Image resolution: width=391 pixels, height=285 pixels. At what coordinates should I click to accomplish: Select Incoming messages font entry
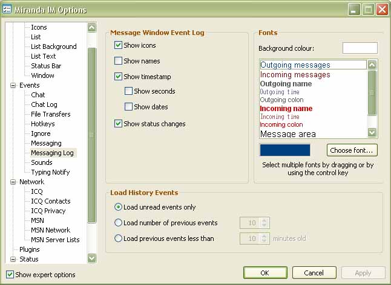pos(313,75)
